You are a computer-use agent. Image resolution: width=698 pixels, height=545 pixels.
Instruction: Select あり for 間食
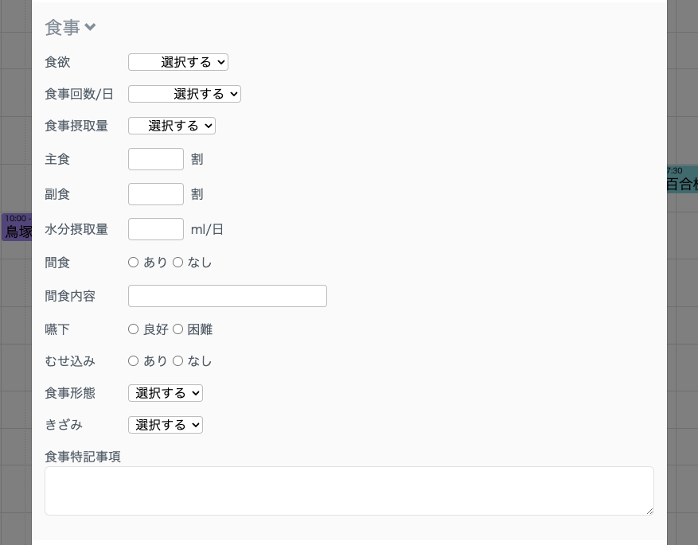pos(133,262)
